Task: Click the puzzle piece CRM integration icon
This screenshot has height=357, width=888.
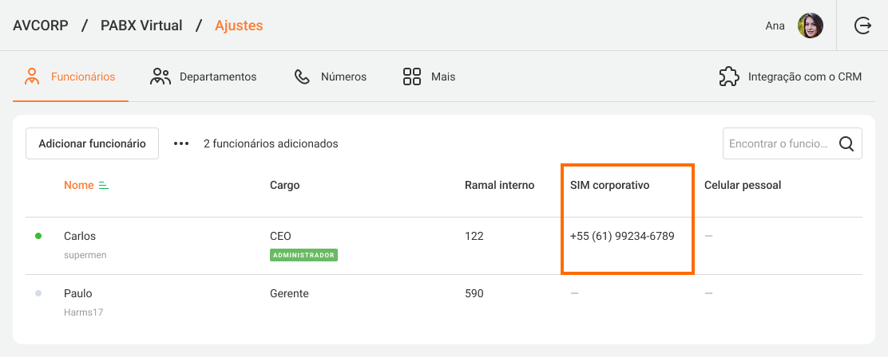Action: tap(728, 76)
